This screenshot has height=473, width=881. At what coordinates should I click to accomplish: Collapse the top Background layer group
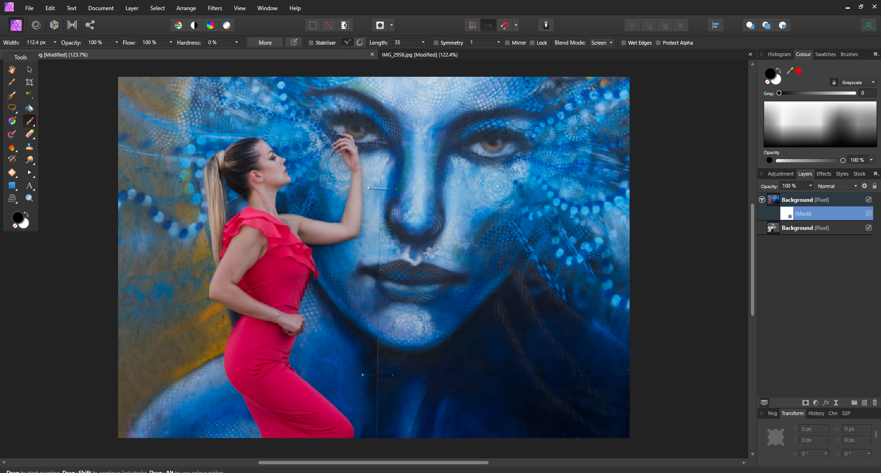coord(762,200)
